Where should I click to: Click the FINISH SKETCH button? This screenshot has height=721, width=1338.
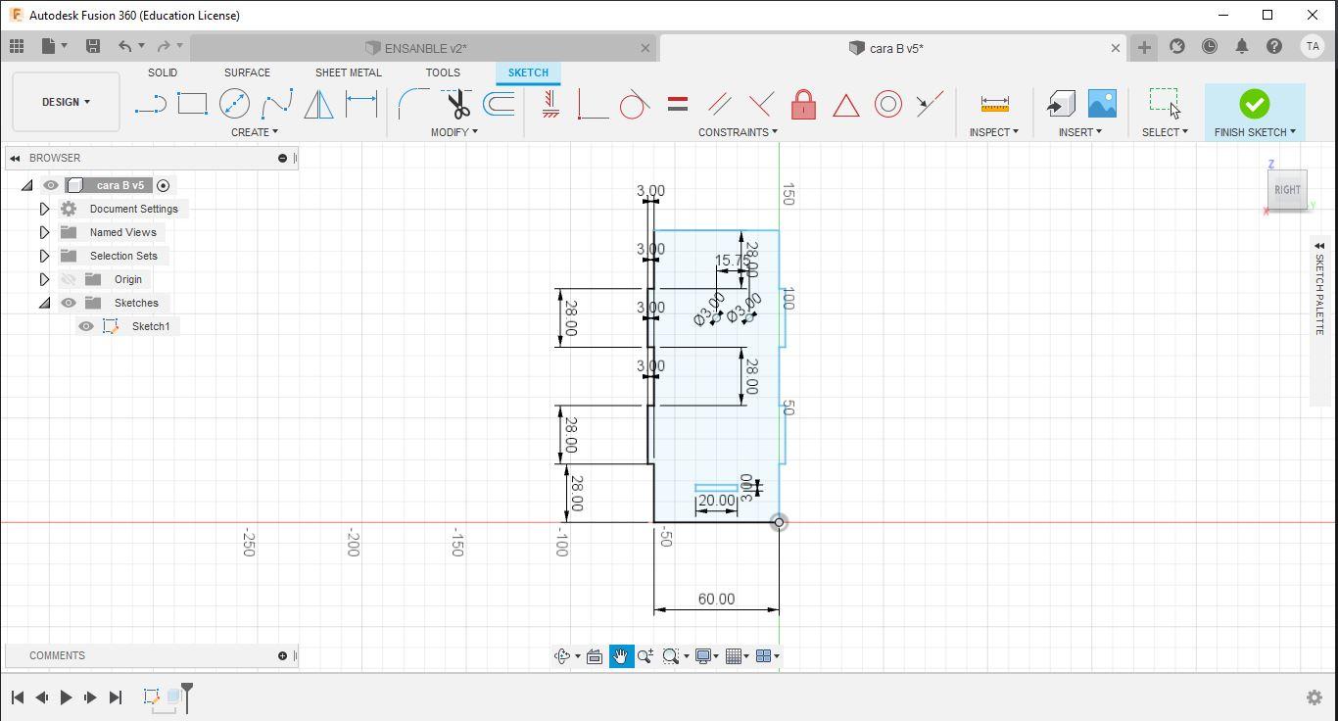click(x=1255, y=112)
